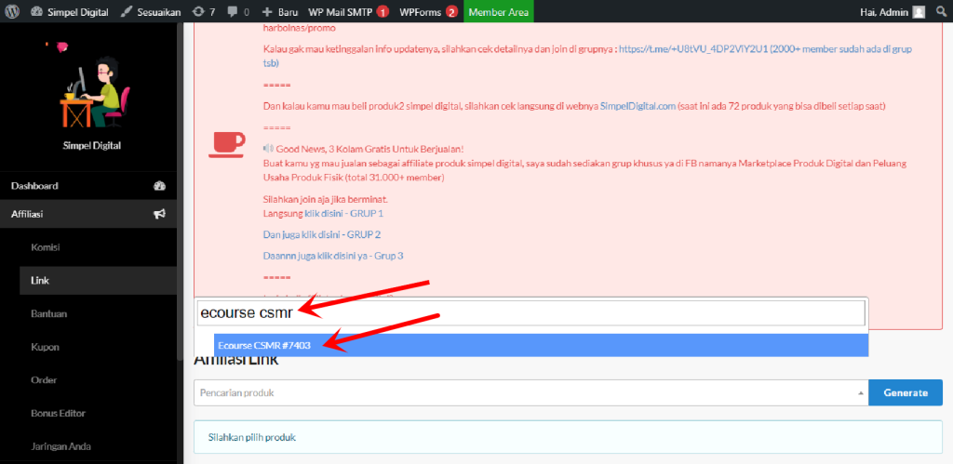This screenshot has width=953, height=464.
Task: Expand the Affiliasi sidebar menu
Action: coord(88,214)
